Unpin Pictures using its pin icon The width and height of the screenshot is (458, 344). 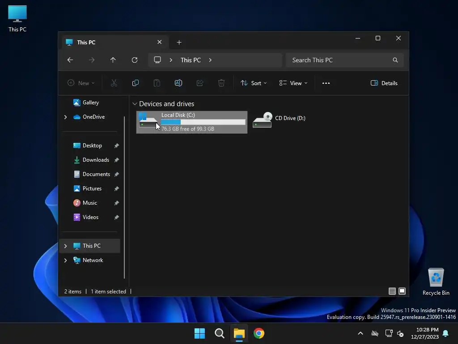click(117, 189)
